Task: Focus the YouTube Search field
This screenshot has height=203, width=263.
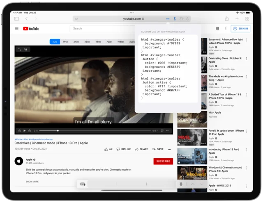Action: pyautogui.click(x=102, y=29)
